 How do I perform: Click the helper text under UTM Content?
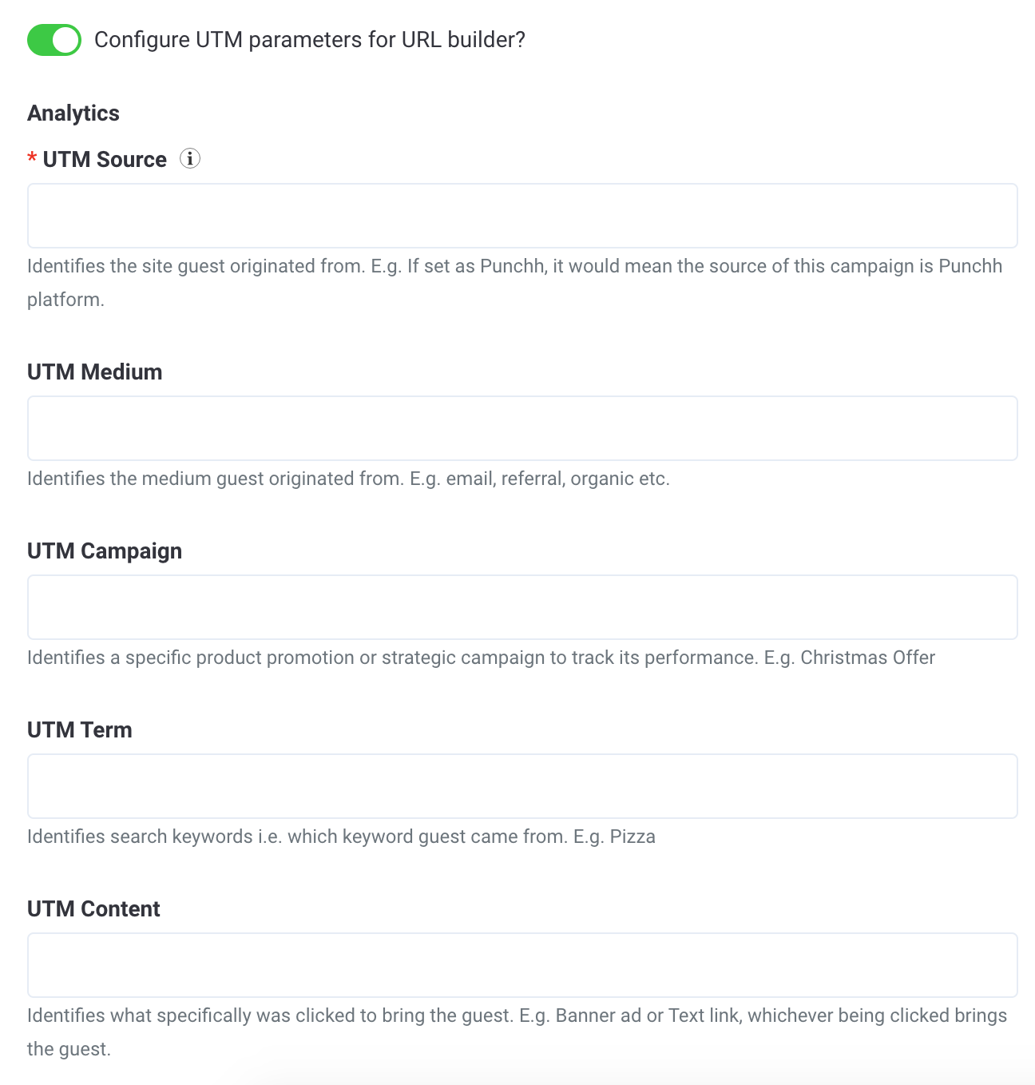click(517, 1015)
